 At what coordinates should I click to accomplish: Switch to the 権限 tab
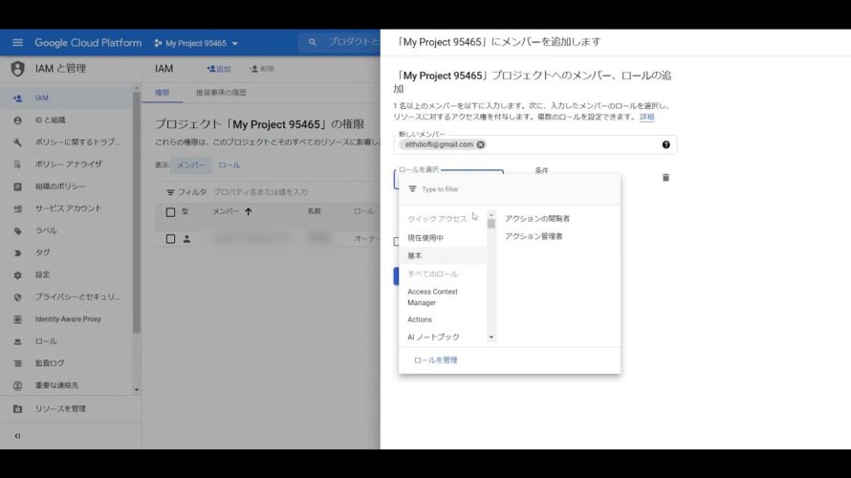[163, 93]
